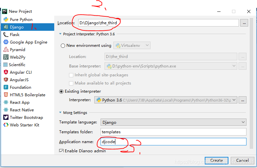Select Flask project type label
Screen dimensions: 257x168
[x=14, y=35]
